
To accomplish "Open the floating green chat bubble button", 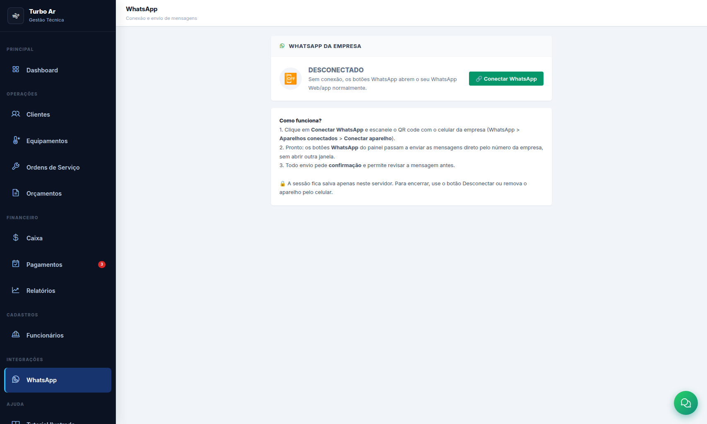I will [x=686, y=403].
